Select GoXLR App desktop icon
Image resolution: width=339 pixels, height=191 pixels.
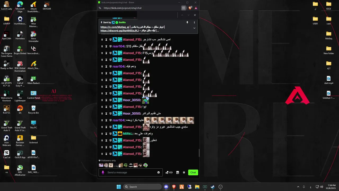[20, 154]
